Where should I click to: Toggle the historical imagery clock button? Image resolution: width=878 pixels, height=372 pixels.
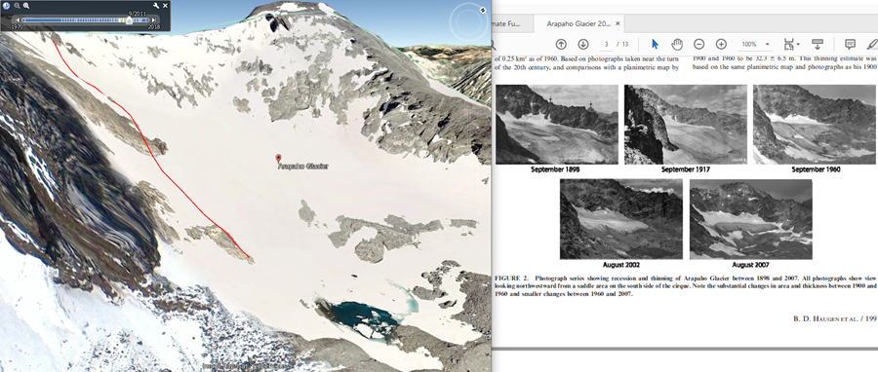pos(7,6)
